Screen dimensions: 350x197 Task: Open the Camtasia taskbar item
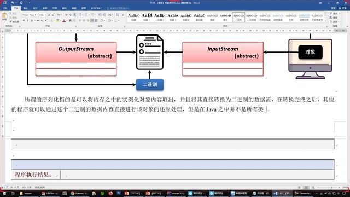pyautogui.click(x=302, y=193)
